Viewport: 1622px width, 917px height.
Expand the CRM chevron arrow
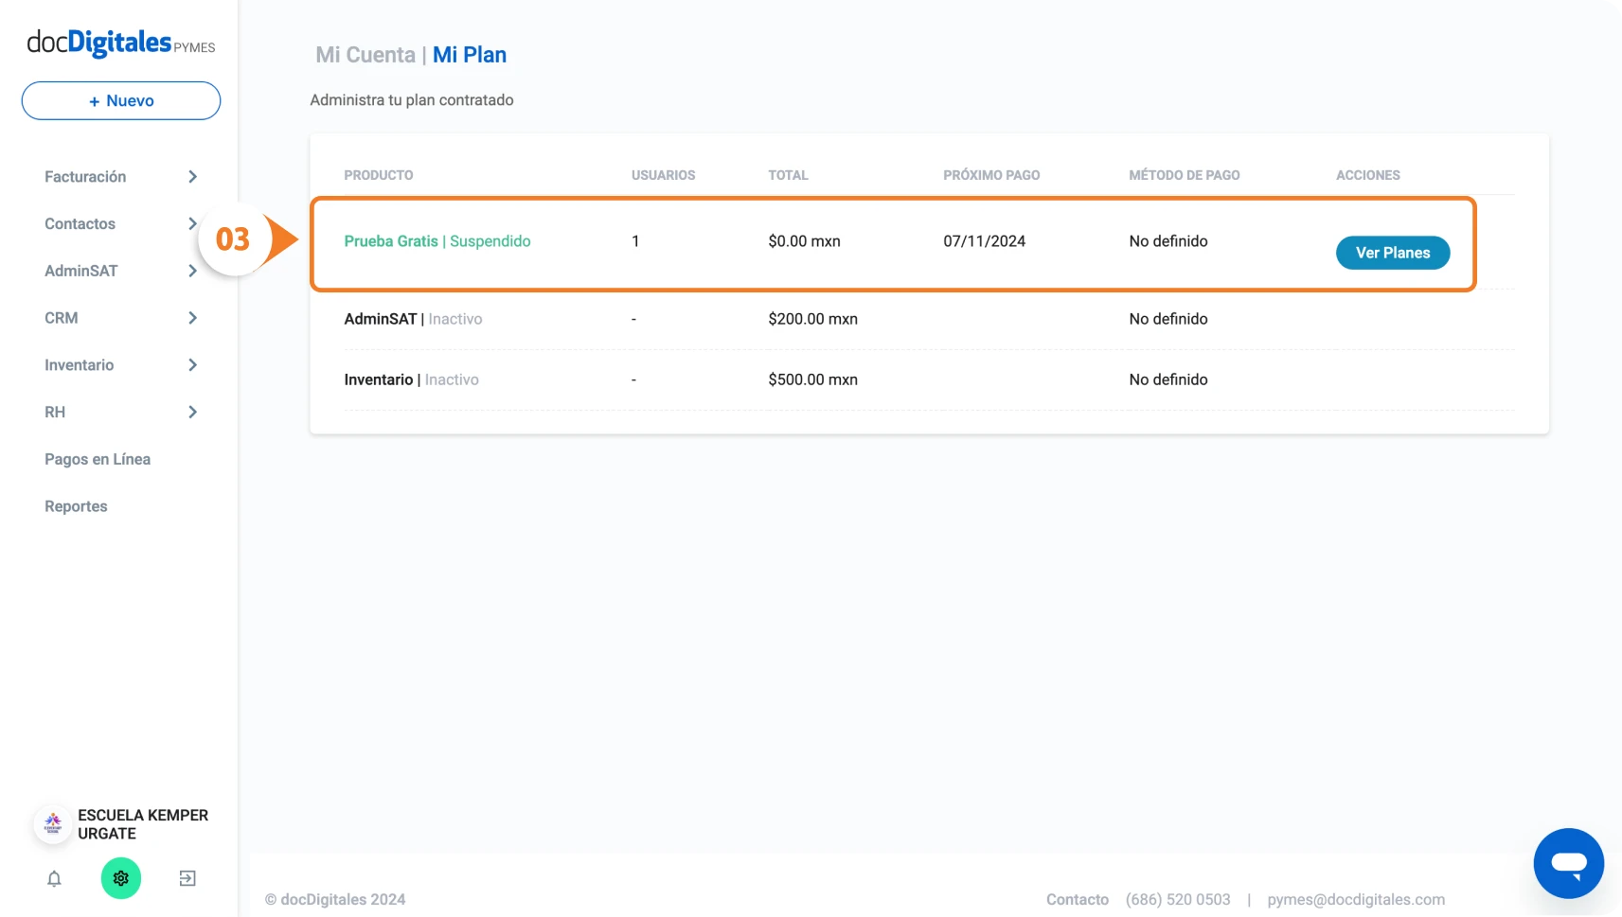coord(192,318)
